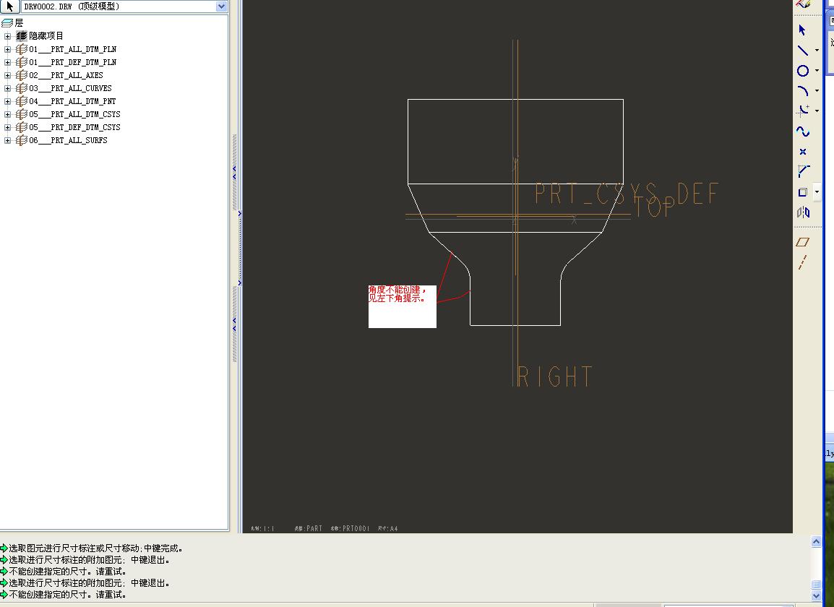Open Use Edge tool flyout arrow
The width and height of the screenshot is (834, 607).
click(817, 192)
